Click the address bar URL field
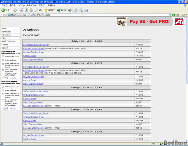Screen dimensions: 188x146 [89, 15]
